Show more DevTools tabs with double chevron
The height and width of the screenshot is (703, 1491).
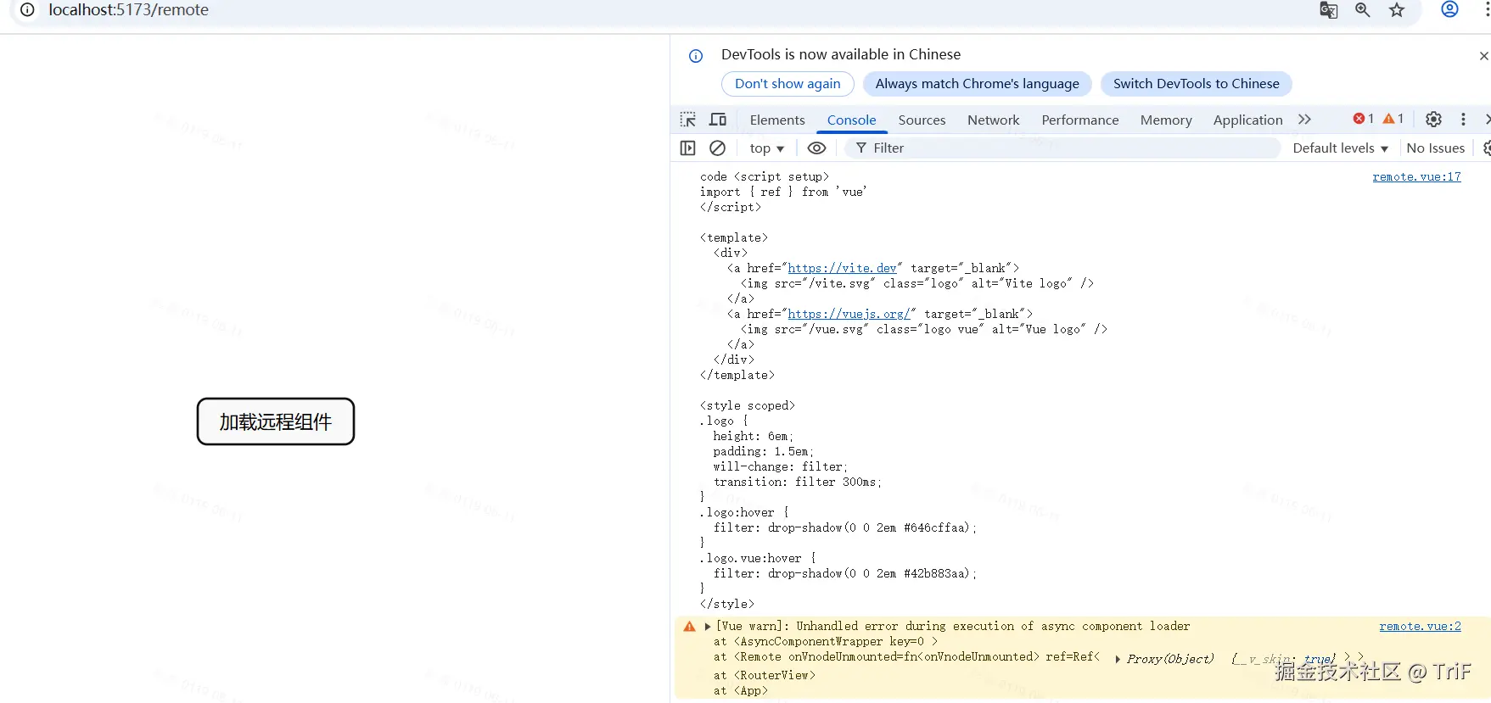coord(1305,120)
